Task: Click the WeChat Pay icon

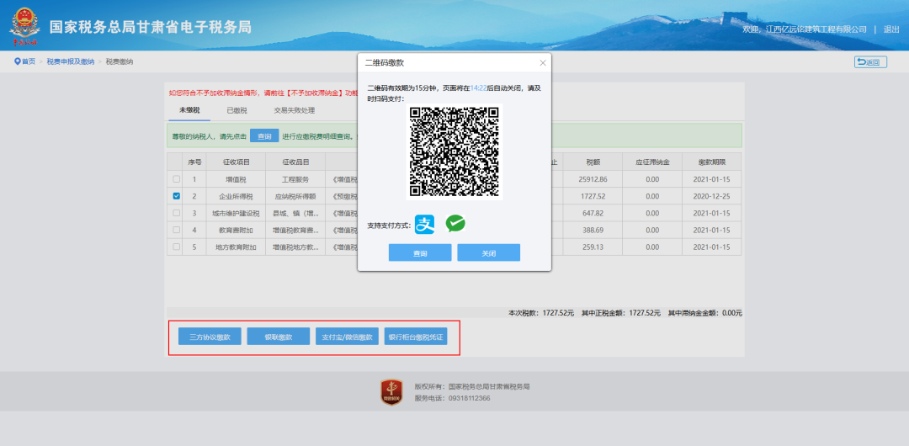Action: [x=455, y=224]
